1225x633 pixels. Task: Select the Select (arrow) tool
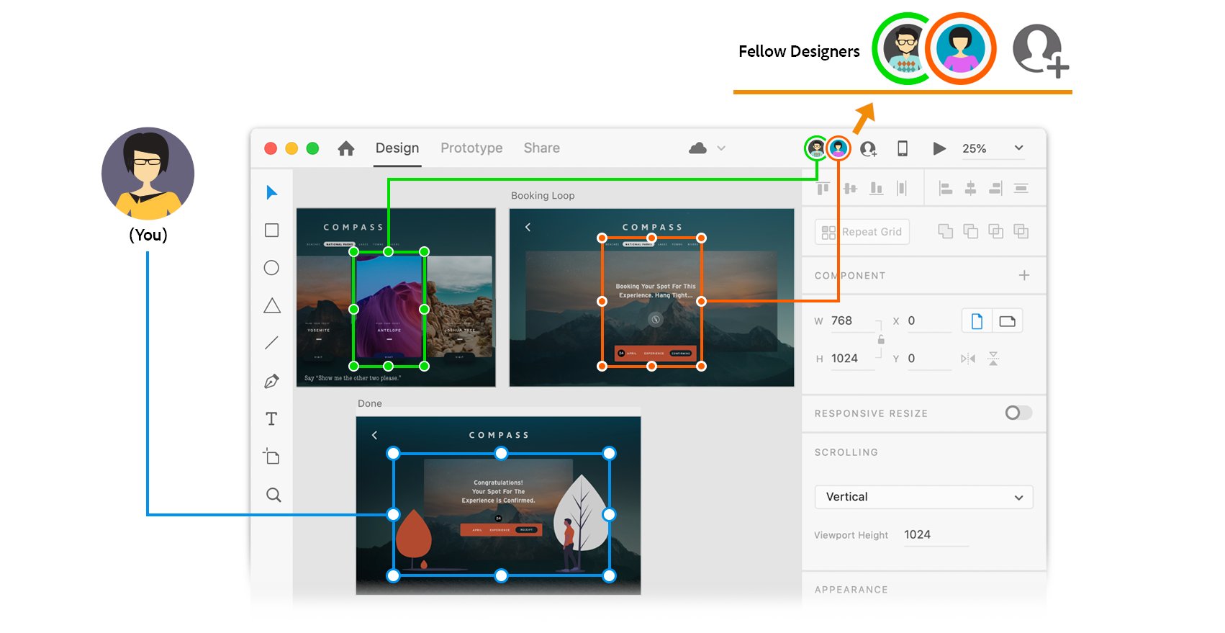point(271,192)
